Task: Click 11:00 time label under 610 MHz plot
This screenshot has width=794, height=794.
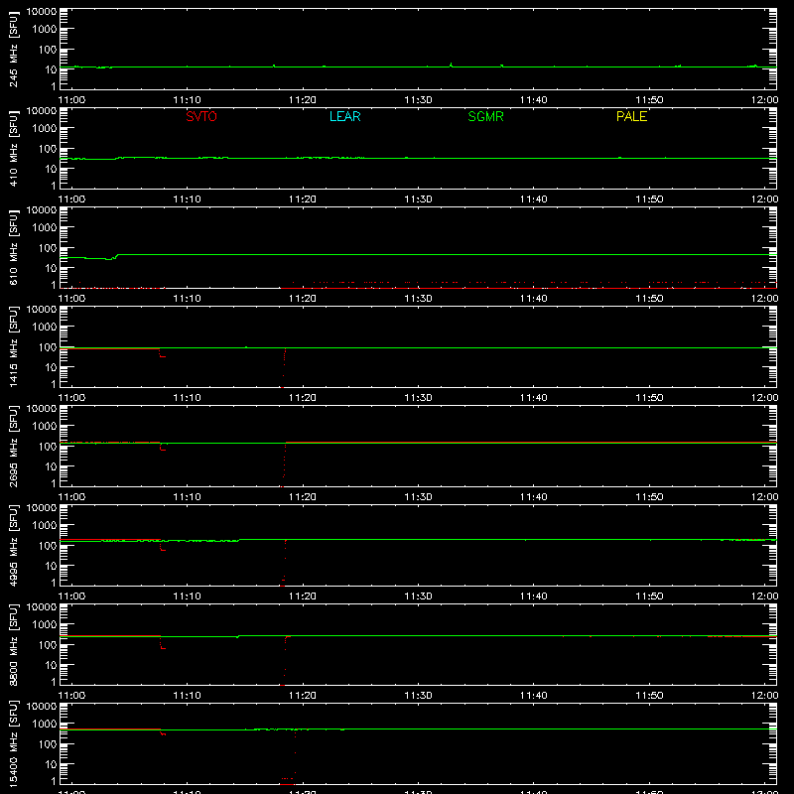Action: click(x=71, y=299)
